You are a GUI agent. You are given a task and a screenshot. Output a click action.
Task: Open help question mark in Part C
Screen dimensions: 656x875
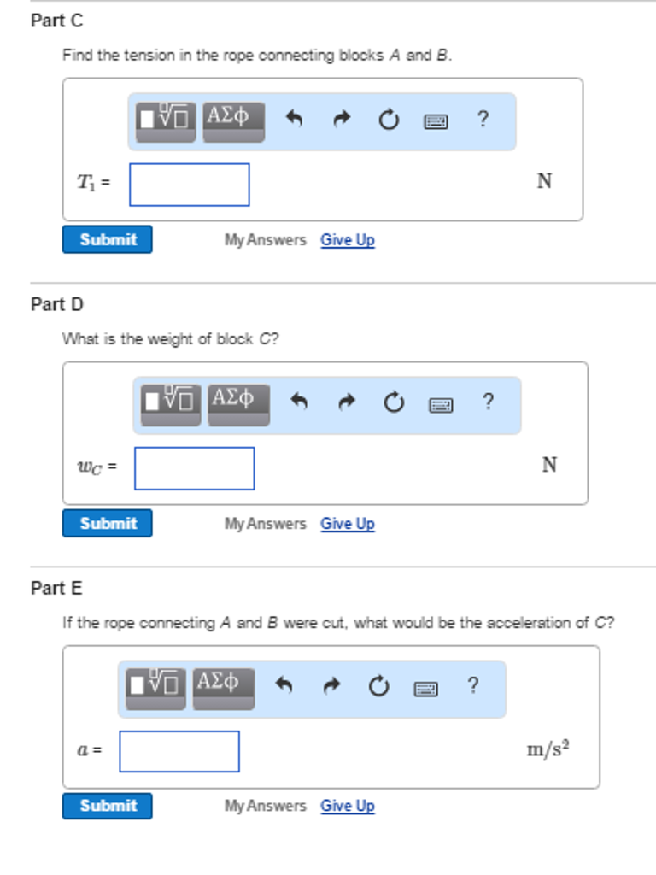(x=483, y=119)
